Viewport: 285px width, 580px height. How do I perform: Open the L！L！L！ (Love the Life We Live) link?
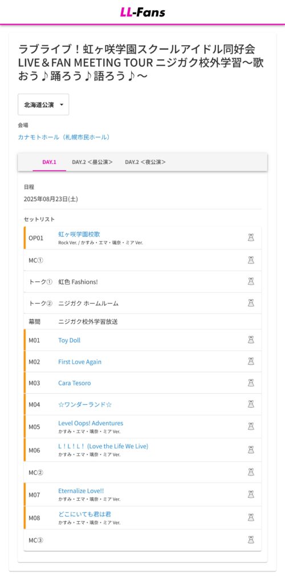(x=103, y=446)
